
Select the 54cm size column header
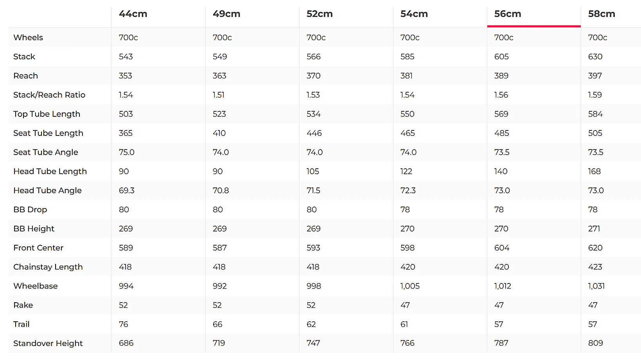414,14
